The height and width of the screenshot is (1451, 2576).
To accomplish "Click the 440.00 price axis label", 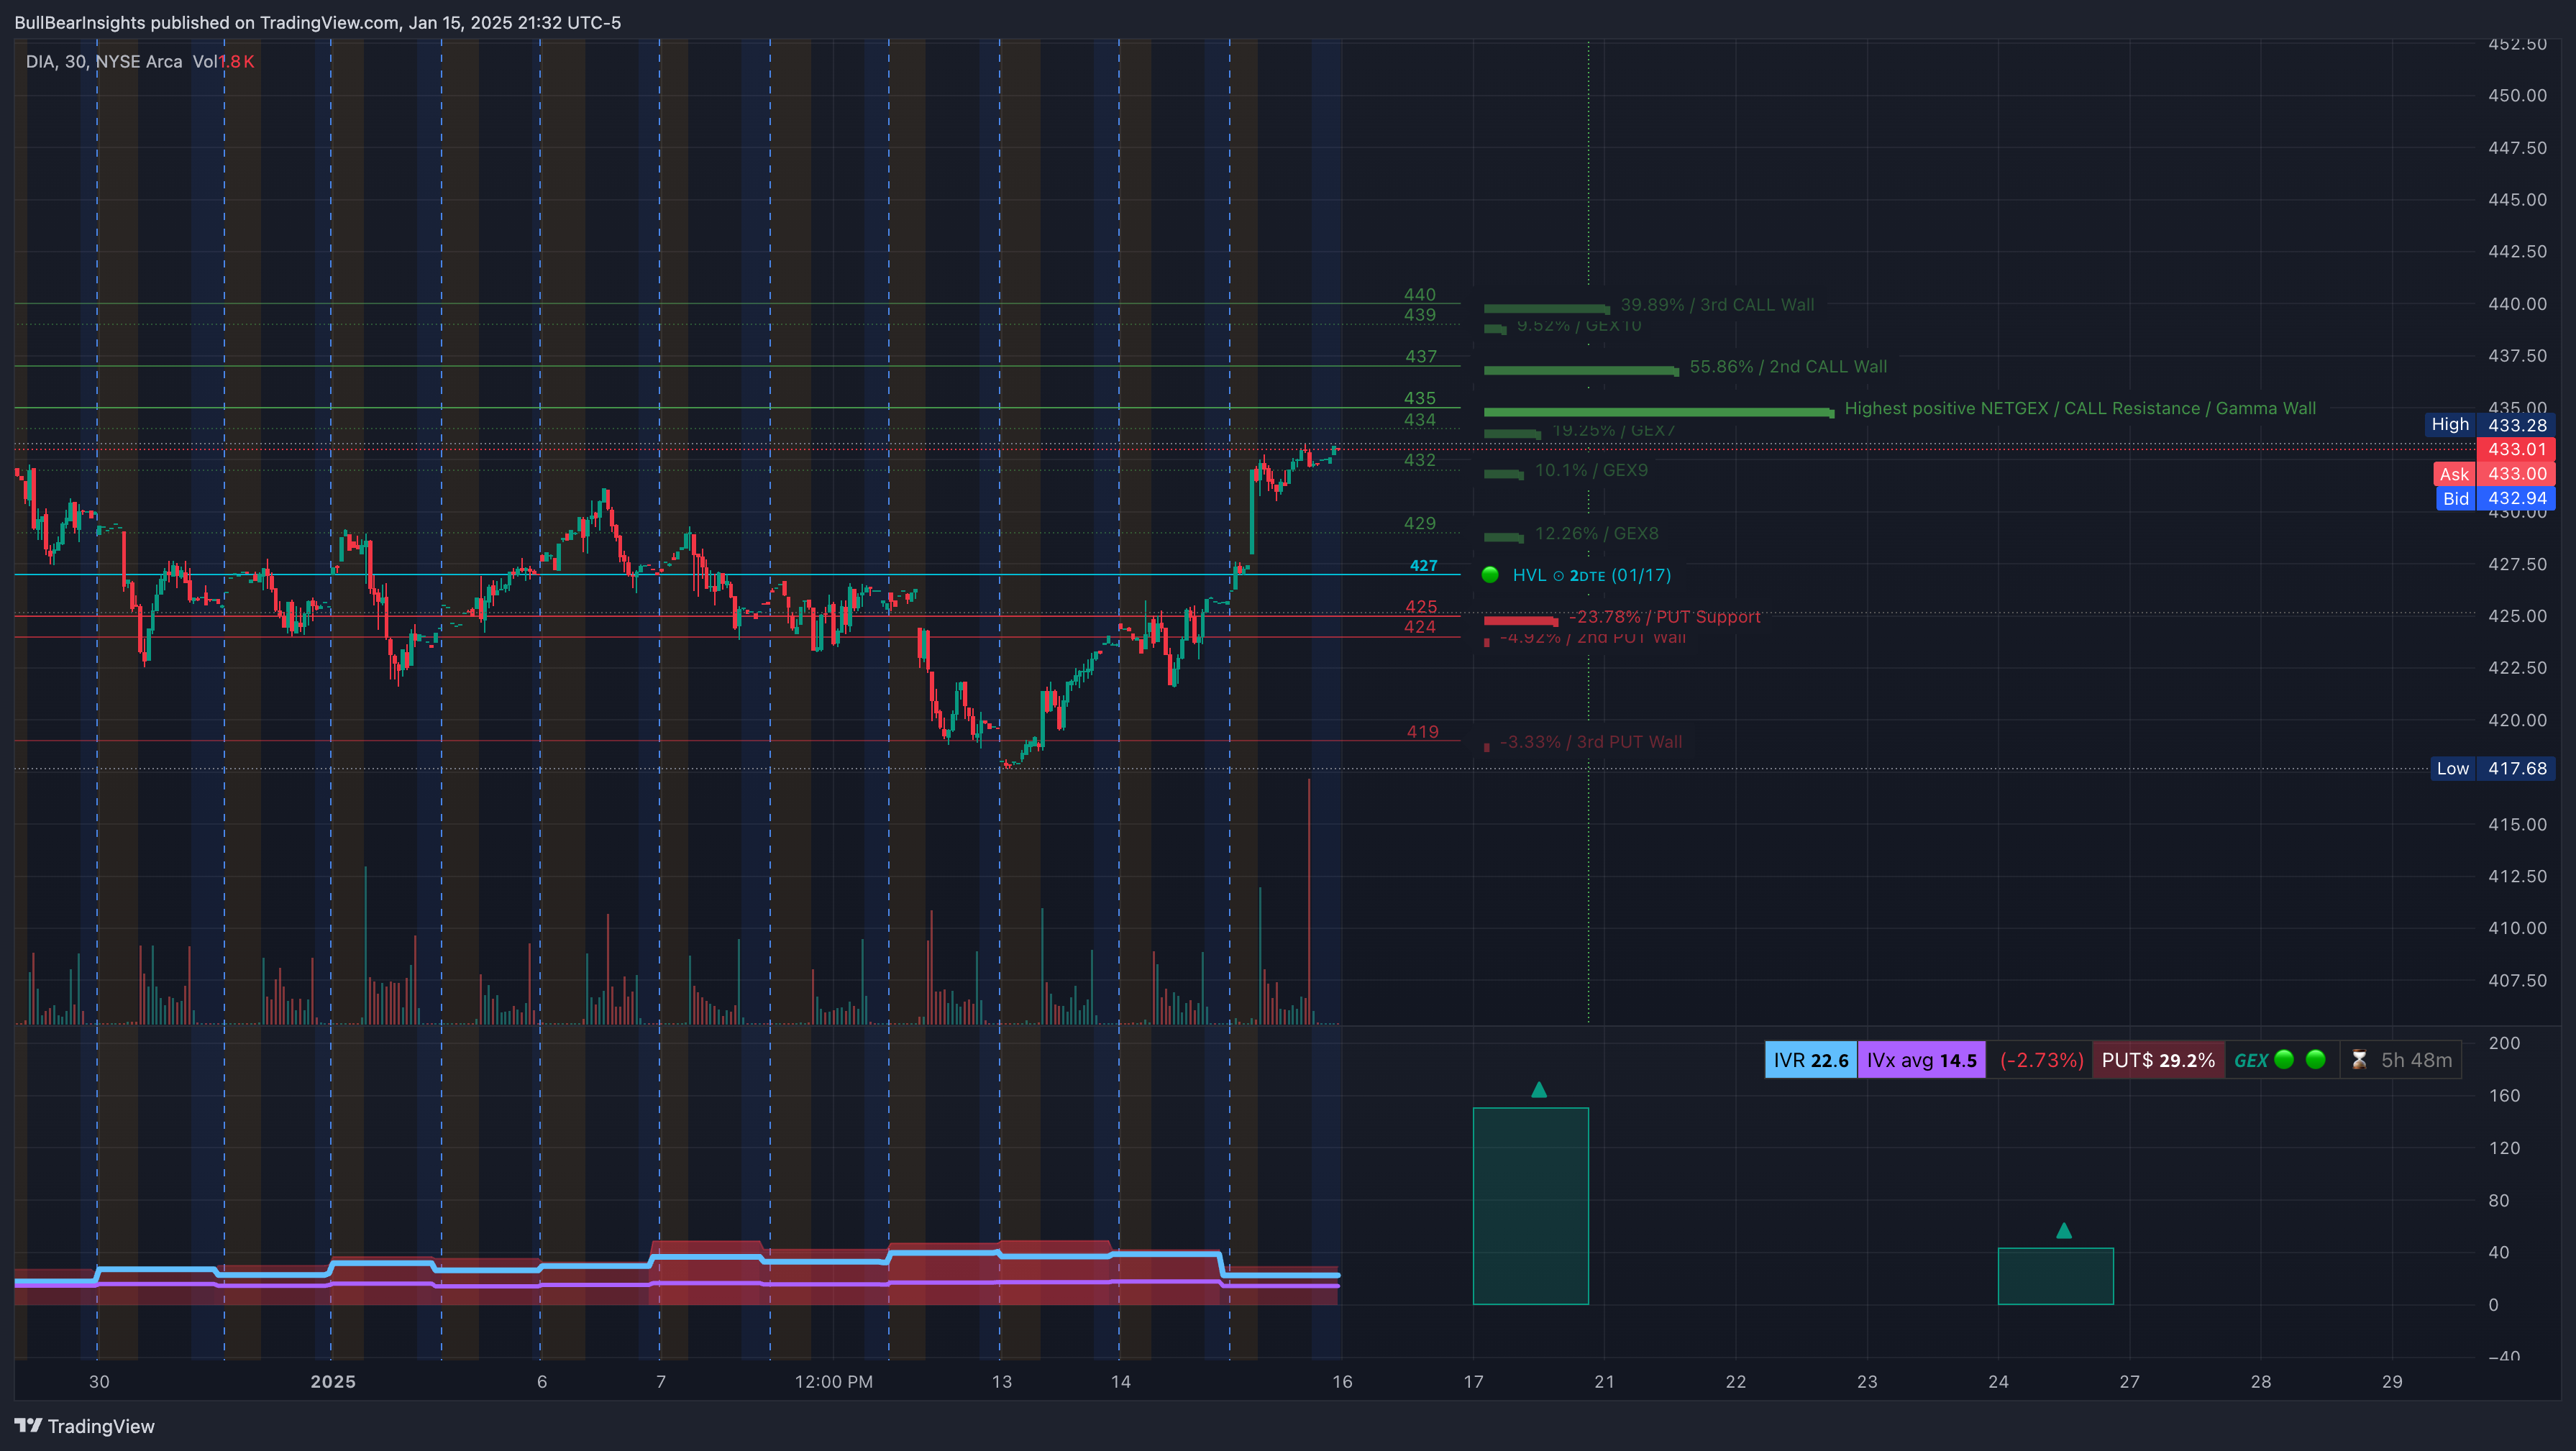I will click(x=2517, y=303).
